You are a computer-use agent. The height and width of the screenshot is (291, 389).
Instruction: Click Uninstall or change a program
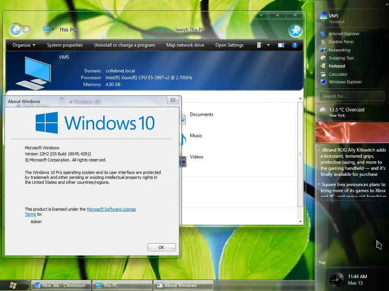tap(124, 45)
